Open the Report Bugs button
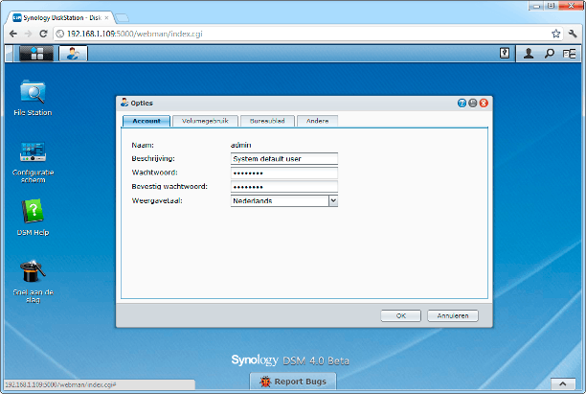This screenshot has width=586, height=394. point(293,382)
